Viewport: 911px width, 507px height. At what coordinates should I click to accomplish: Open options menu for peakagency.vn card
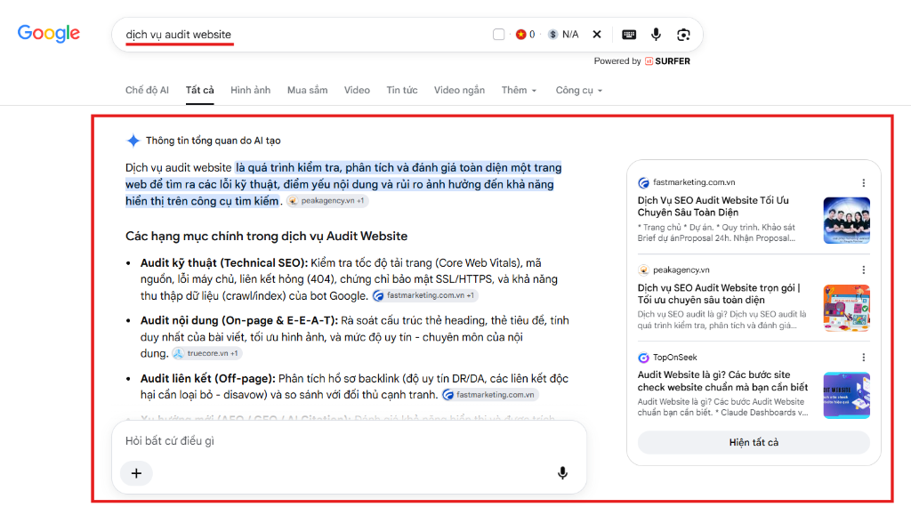pyautogui.click(x=863, y=270)
